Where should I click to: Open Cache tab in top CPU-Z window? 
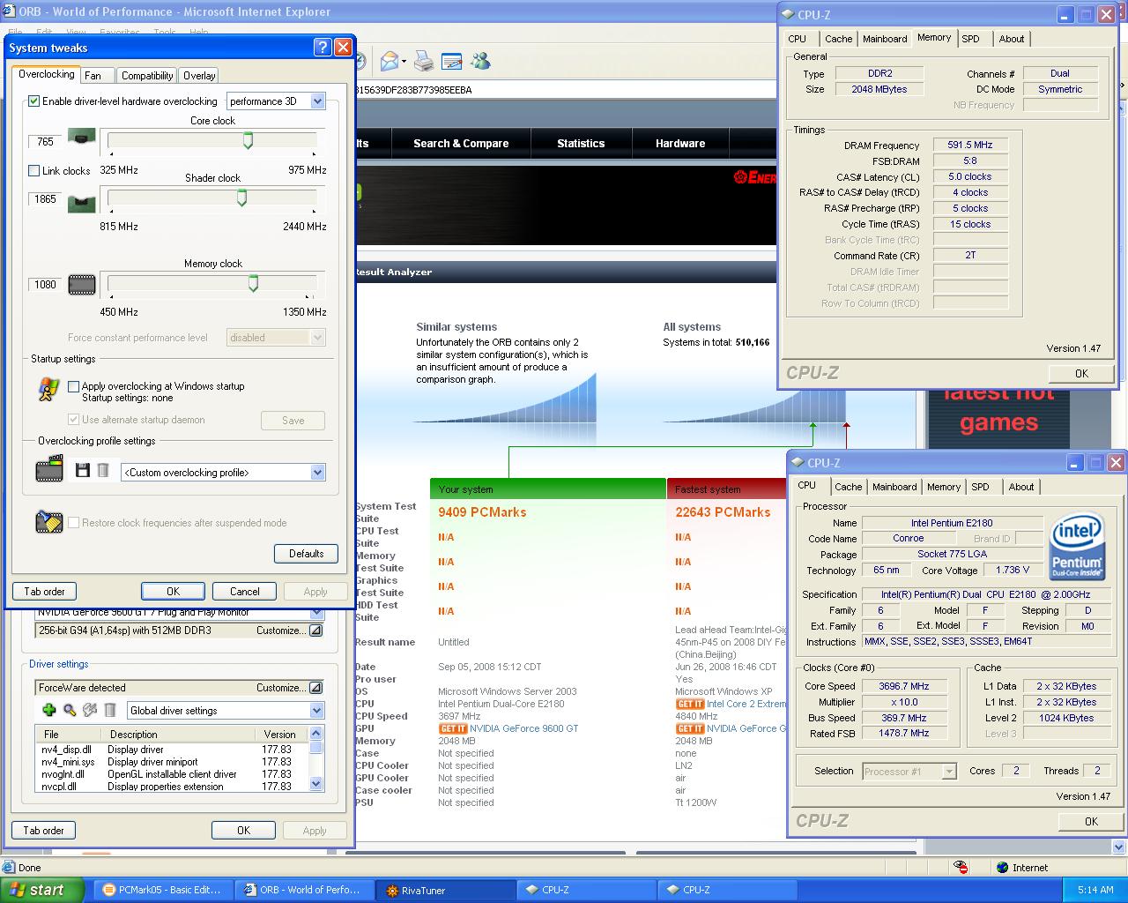tap(839, 39)
